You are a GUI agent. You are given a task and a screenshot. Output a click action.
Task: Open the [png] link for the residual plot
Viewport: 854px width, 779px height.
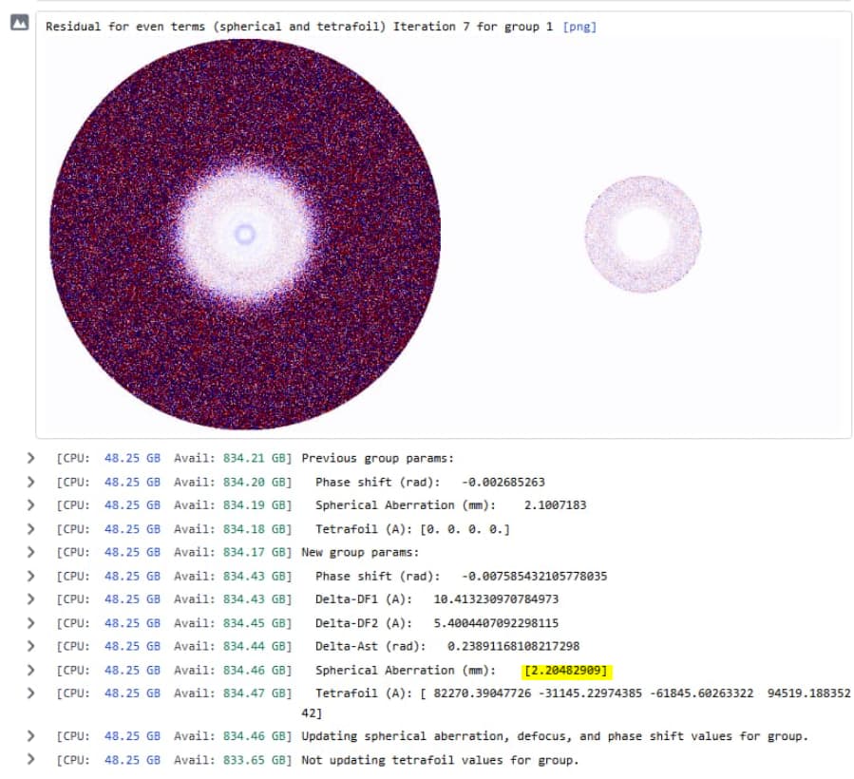coord(579,27)
